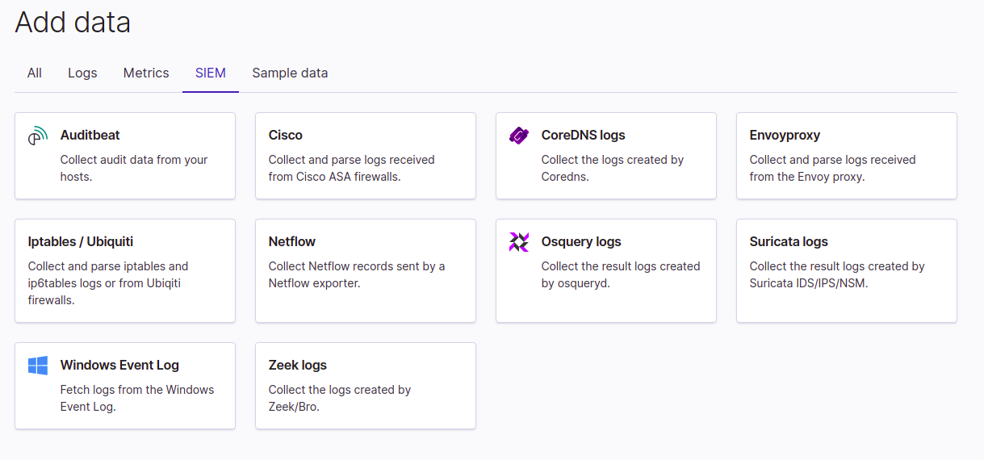This screenshot has height=460, width=984.
Task: Open the Envoyproxy data card
Action: coord(846,156)
